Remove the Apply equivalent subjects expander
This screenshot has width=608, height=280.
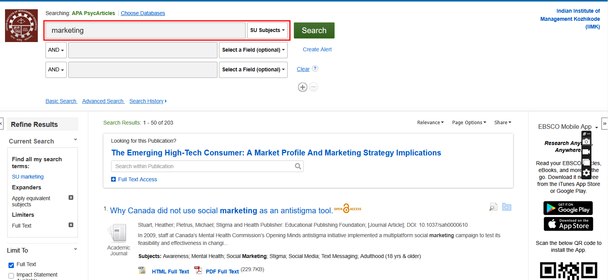[71, 197]
